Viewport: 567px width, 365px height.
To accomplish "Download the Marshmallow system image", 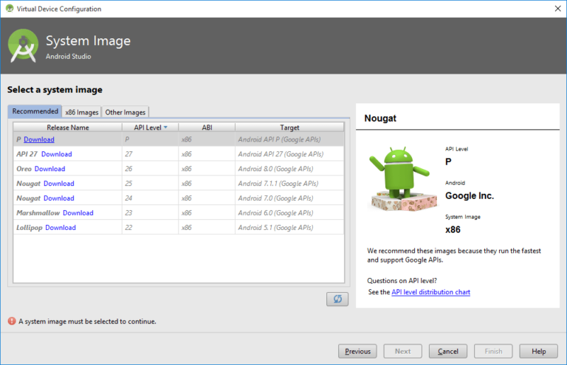I will tap(78, 213).
